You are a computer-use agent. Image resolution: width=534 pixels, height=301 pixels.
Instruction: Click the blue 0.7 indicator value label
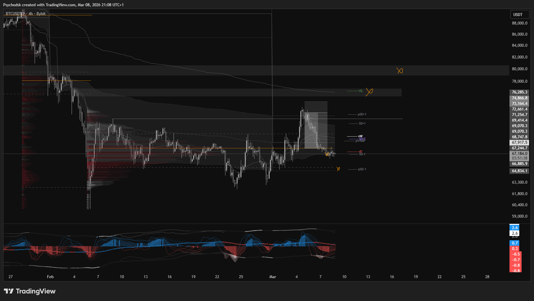pyautogui.click(x=515, y=243)
